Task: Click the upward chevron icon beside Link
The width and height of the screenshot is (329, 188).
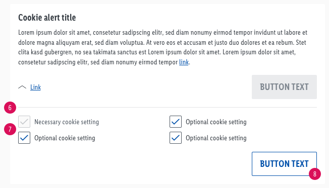Action: (x=22, y=87)
